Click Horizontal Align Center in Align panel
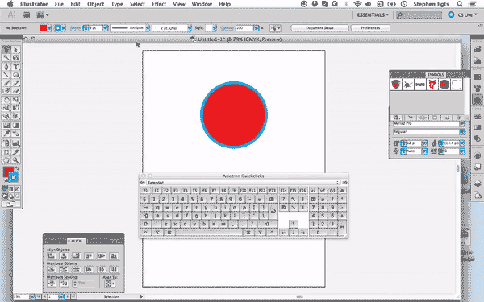 [x=64, y=256]
